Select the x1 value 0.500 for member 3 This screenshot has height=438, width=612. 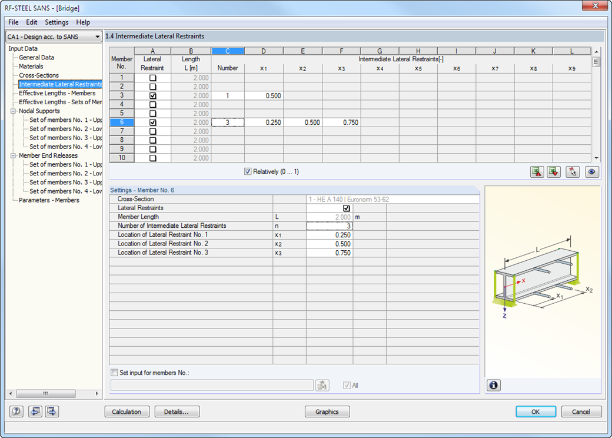264,95
